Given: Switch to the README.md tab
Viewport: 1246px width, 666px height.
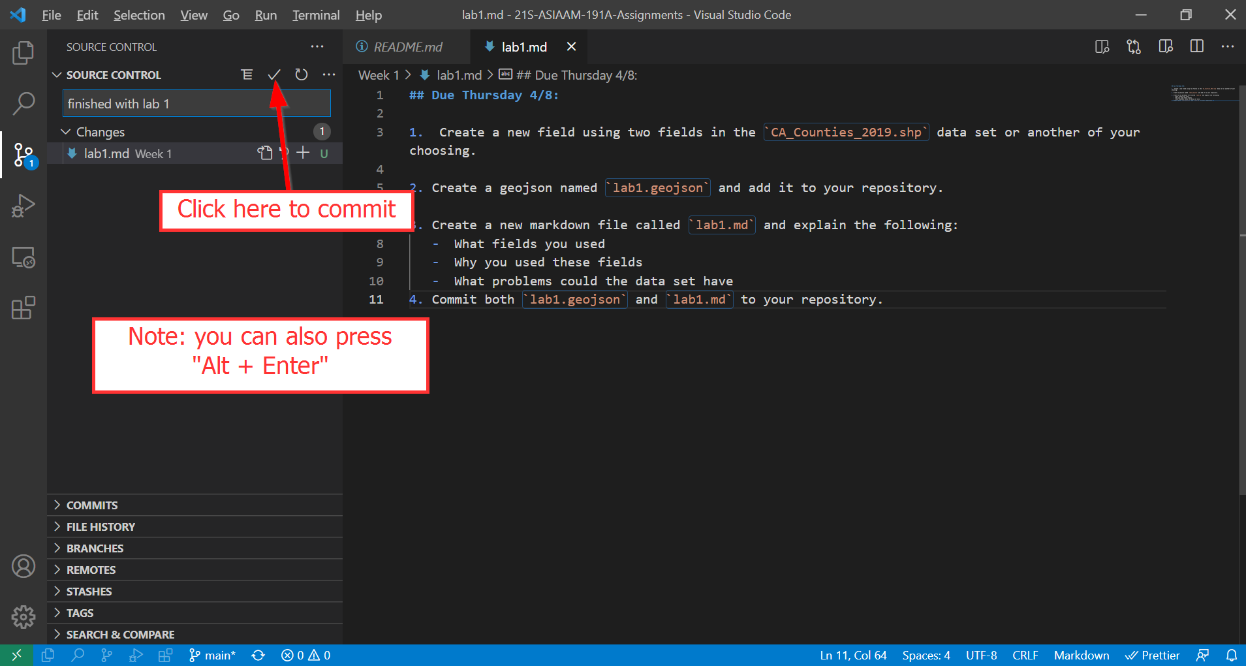Looking at the screenshot, I should point(407,47).
